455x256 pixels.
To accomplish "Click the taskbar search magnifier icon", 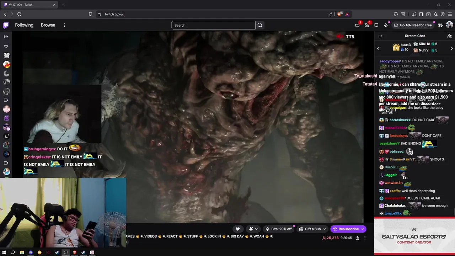I will [13, 252].
